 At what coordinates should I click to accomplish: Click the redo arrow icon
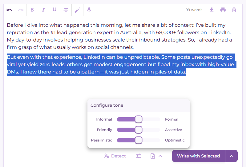pos(21,10)
